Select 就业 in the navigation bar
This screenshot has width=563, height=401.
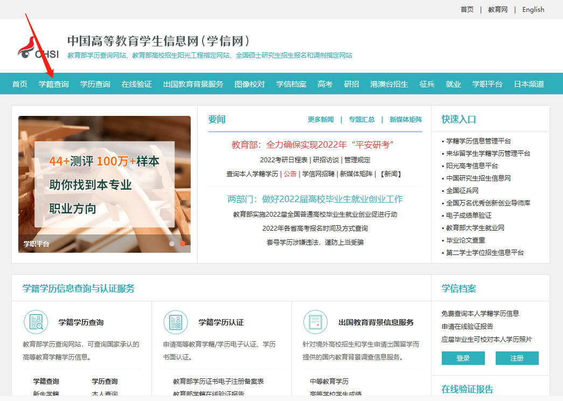tap(453, 84)
